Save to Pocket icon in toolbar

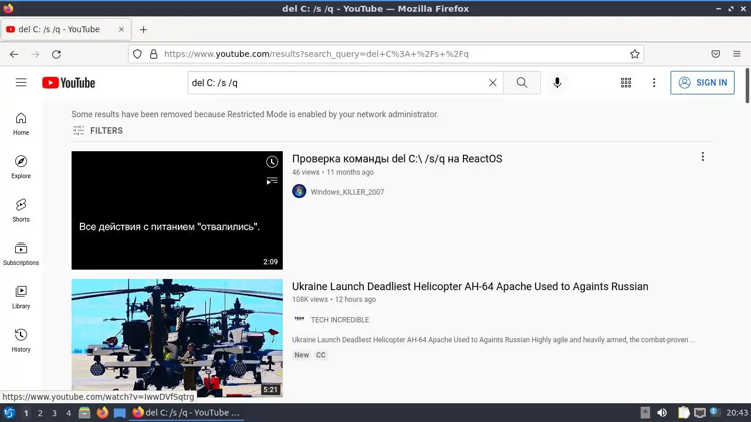[x=716, y=54]
